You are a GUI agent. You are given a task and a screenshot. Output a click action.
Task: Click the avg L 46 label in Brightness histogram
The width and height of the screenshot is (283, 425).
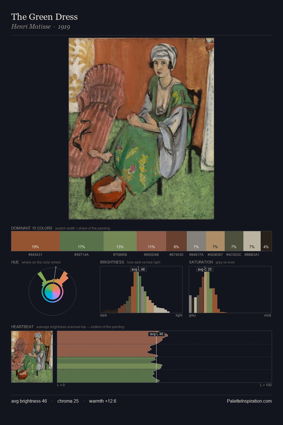138,269
